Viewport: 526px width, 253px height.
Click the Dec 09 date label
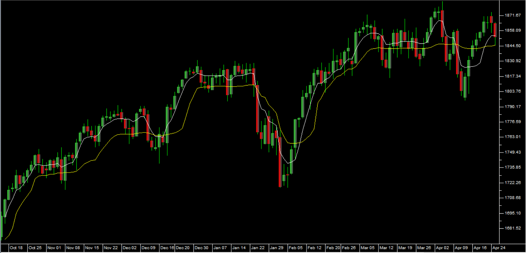149,248
